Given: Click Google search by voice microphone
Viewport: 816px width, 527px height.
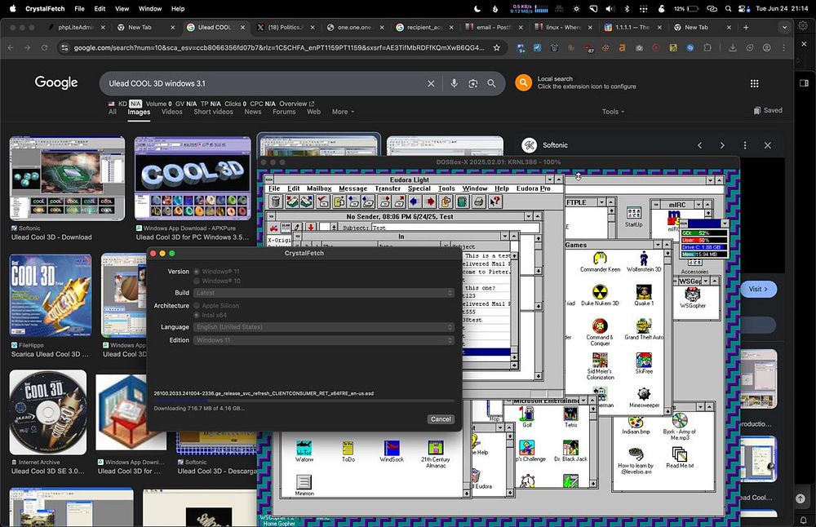Looking at the screenshot, I should [454, 83].
